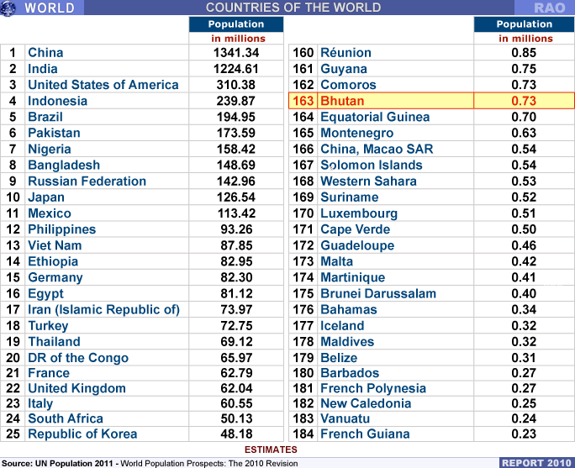
Task: Open the WORLD section label
Action: pos(50,8)
